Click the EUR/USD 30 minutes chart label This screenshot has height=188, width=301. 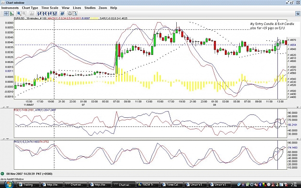(x=26, y=18)
